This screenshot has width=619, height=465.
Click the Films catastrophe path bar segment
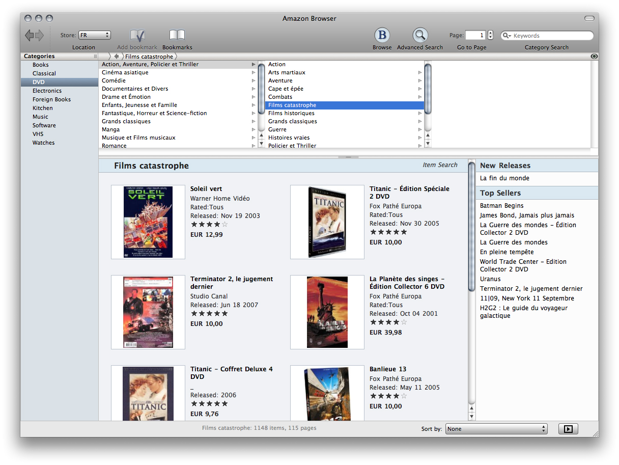coord(149,57)
